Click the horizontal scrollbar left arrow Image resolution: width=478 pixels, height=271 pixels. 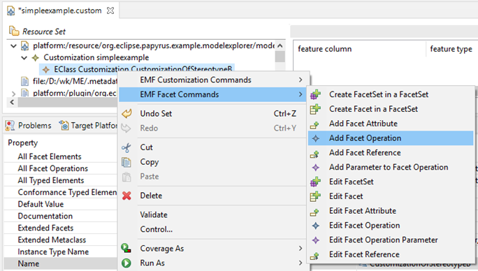[12, 102]
